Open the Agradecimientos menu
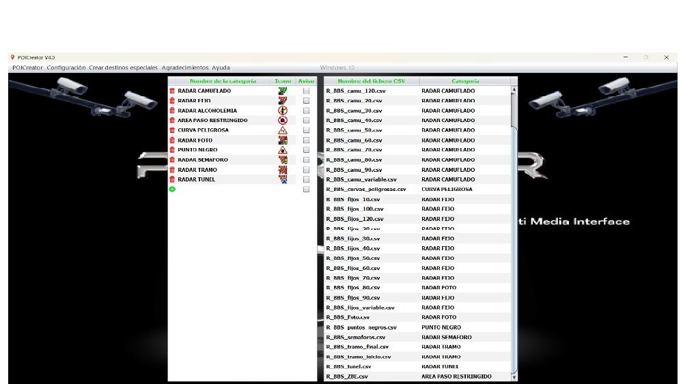This screenshot has height=384, width=683. point(185,68)
